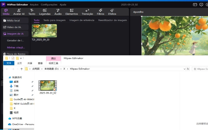This screenshot has width=208, height=130.
Task: Open the quick access toolbar dropdown arrow
Action: point(21,58)
